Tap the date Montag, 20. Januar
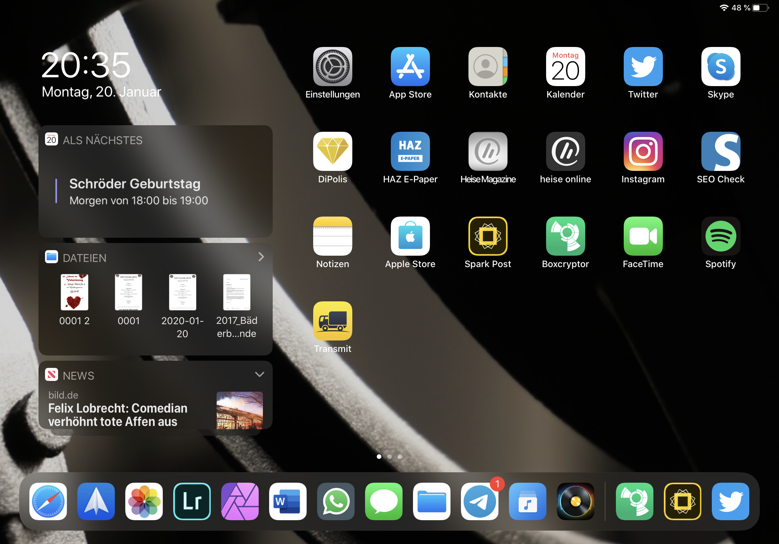 pos(101,92)
